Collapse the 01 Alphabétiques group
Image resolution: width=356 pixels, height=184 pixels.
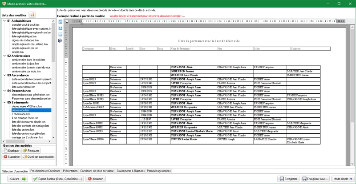4,21
